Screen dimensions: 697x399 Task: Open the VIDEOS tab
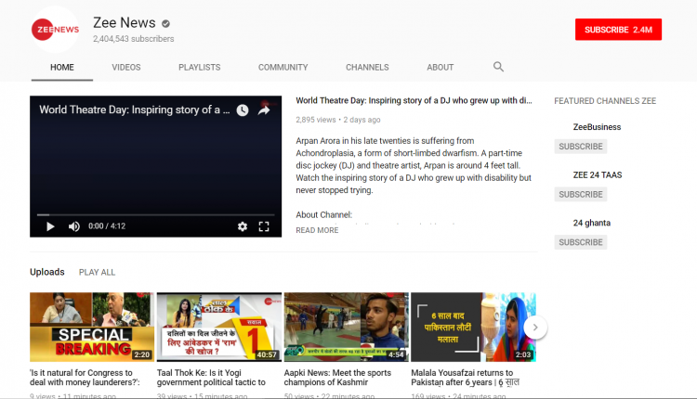pyautogui.click(x=126, y=68)
